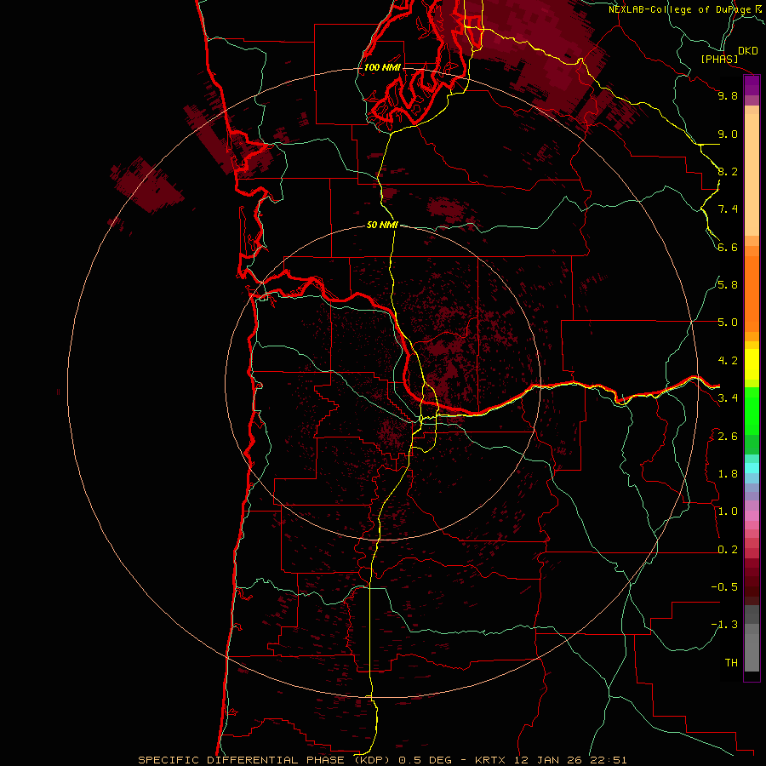The height and width of the screenshot is (766, 766).
Task: Click the [PHAS] legend unit label
Action: point(719,59)
